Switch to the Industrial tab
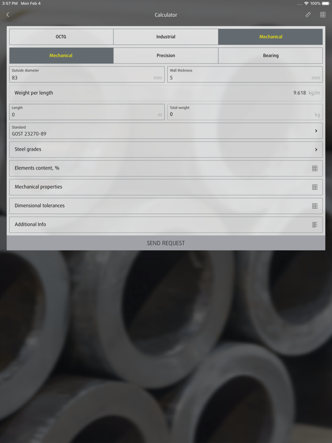 point(166,37)
